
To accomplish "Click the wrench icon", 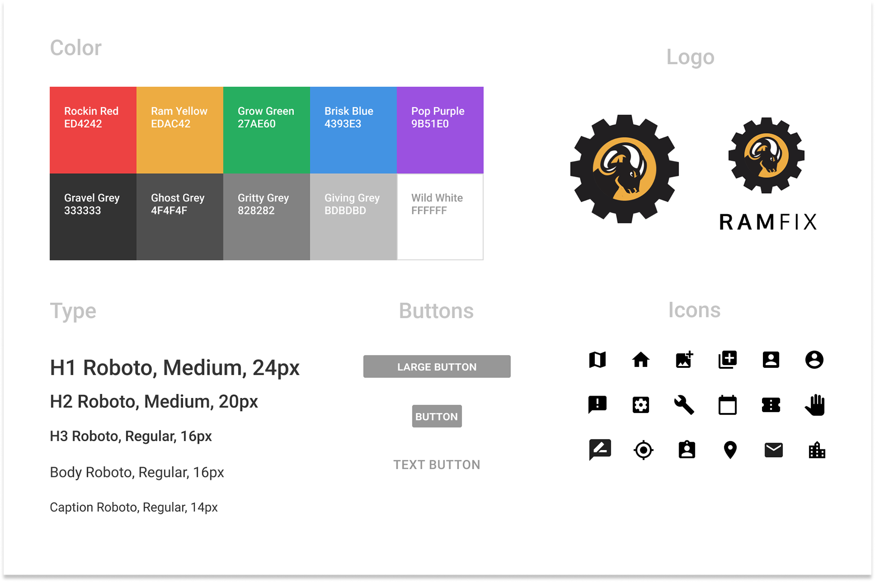I will (x=684, y=405).
